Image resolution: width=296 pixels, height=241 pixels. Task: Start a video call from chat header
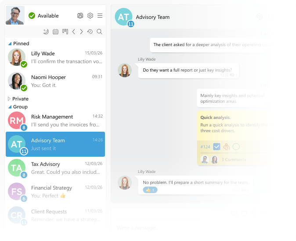[x=259, y=17]
